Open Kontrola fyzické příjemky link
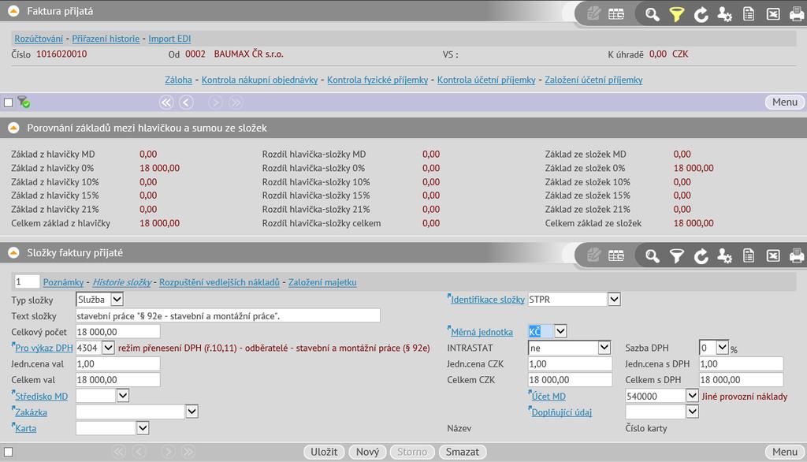This screenshot has width=807, height=462. (377, 80)
